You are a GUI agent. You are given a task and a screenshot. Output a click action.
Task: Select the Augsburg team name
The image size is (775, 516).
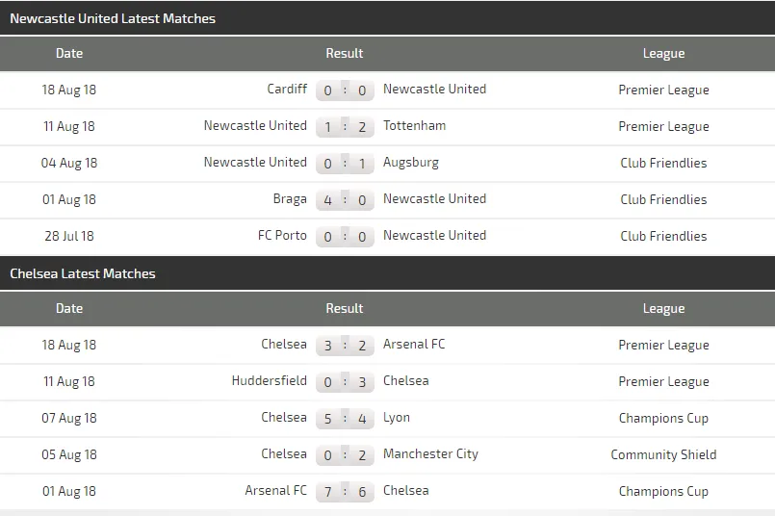[x=411, y=163]
